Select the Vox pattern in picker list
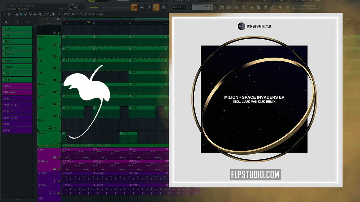Screen dimensions: 360x202 [x=17, y=124]
